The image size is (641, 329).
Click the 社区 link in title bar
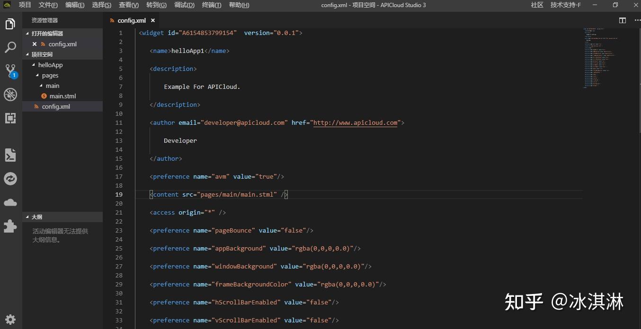537,5
